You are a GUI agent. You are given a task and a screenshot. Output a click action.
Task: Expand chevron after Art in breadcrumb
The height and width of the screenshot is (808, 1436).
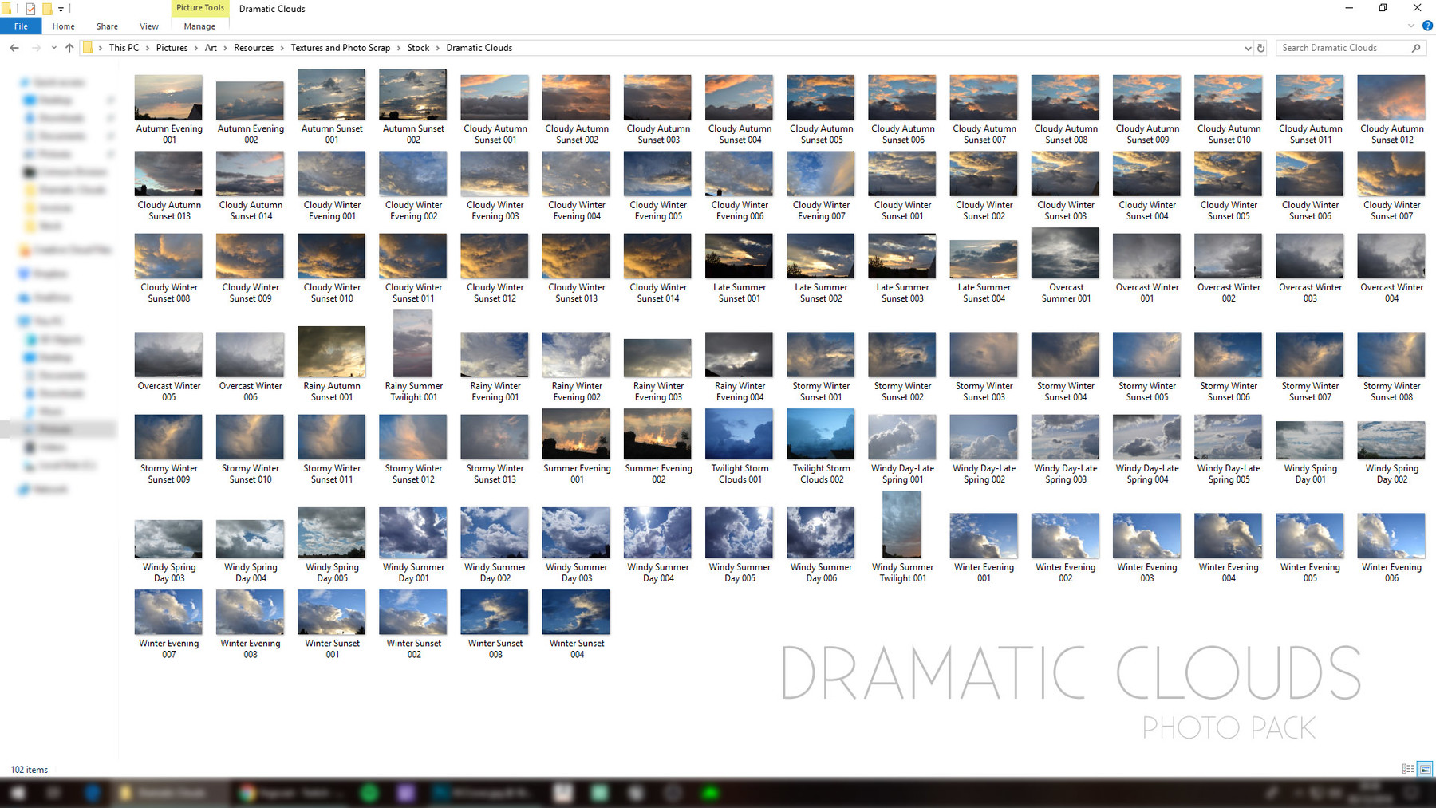[226, 48]
